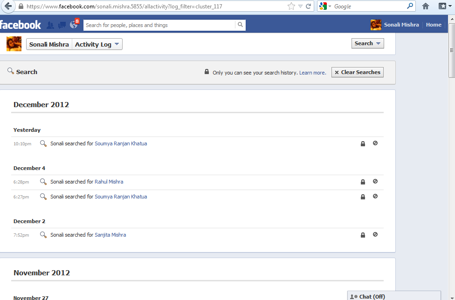Viewport: 455px width, 300px height.
Task: Remove the 6:27pm search entry
Action: pos(375,196)
